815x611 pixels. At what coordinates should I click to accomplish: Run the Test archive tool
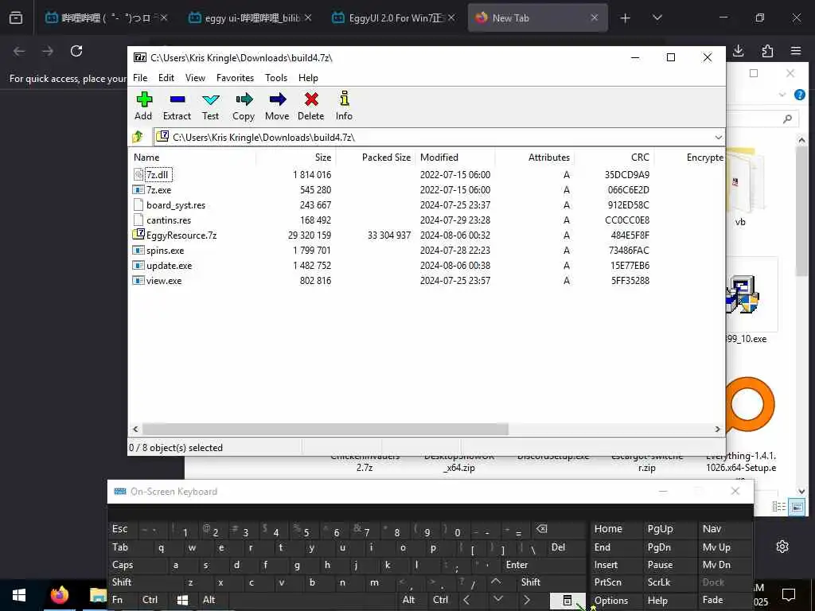coord(210,99)
